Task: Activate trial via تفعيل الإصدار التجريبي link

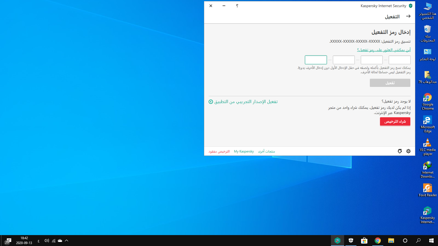Action: [246, 102]
